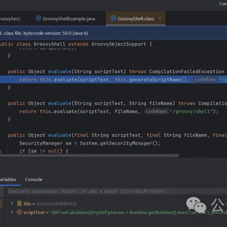Expand the 'this' GroovyShell variable node

coord(12,204)
